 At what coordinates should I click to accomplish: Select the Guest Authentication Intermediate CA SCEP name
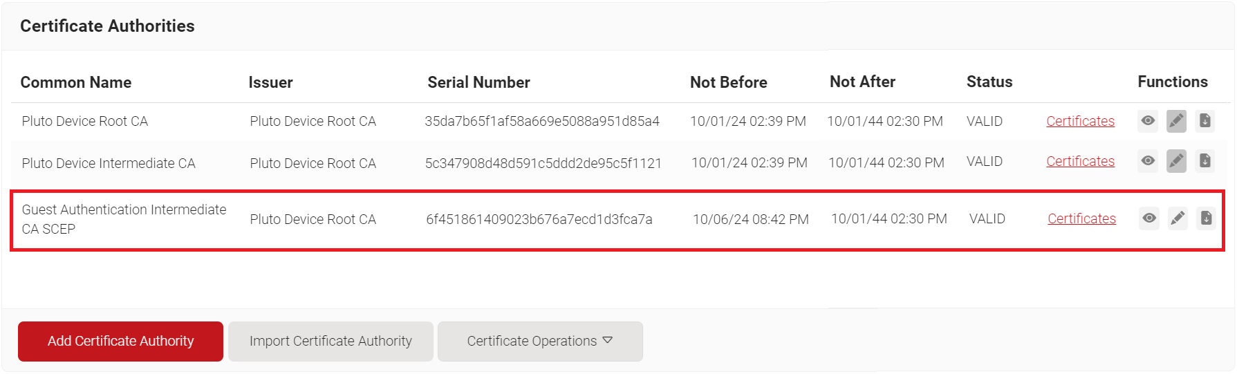point(124,218)
